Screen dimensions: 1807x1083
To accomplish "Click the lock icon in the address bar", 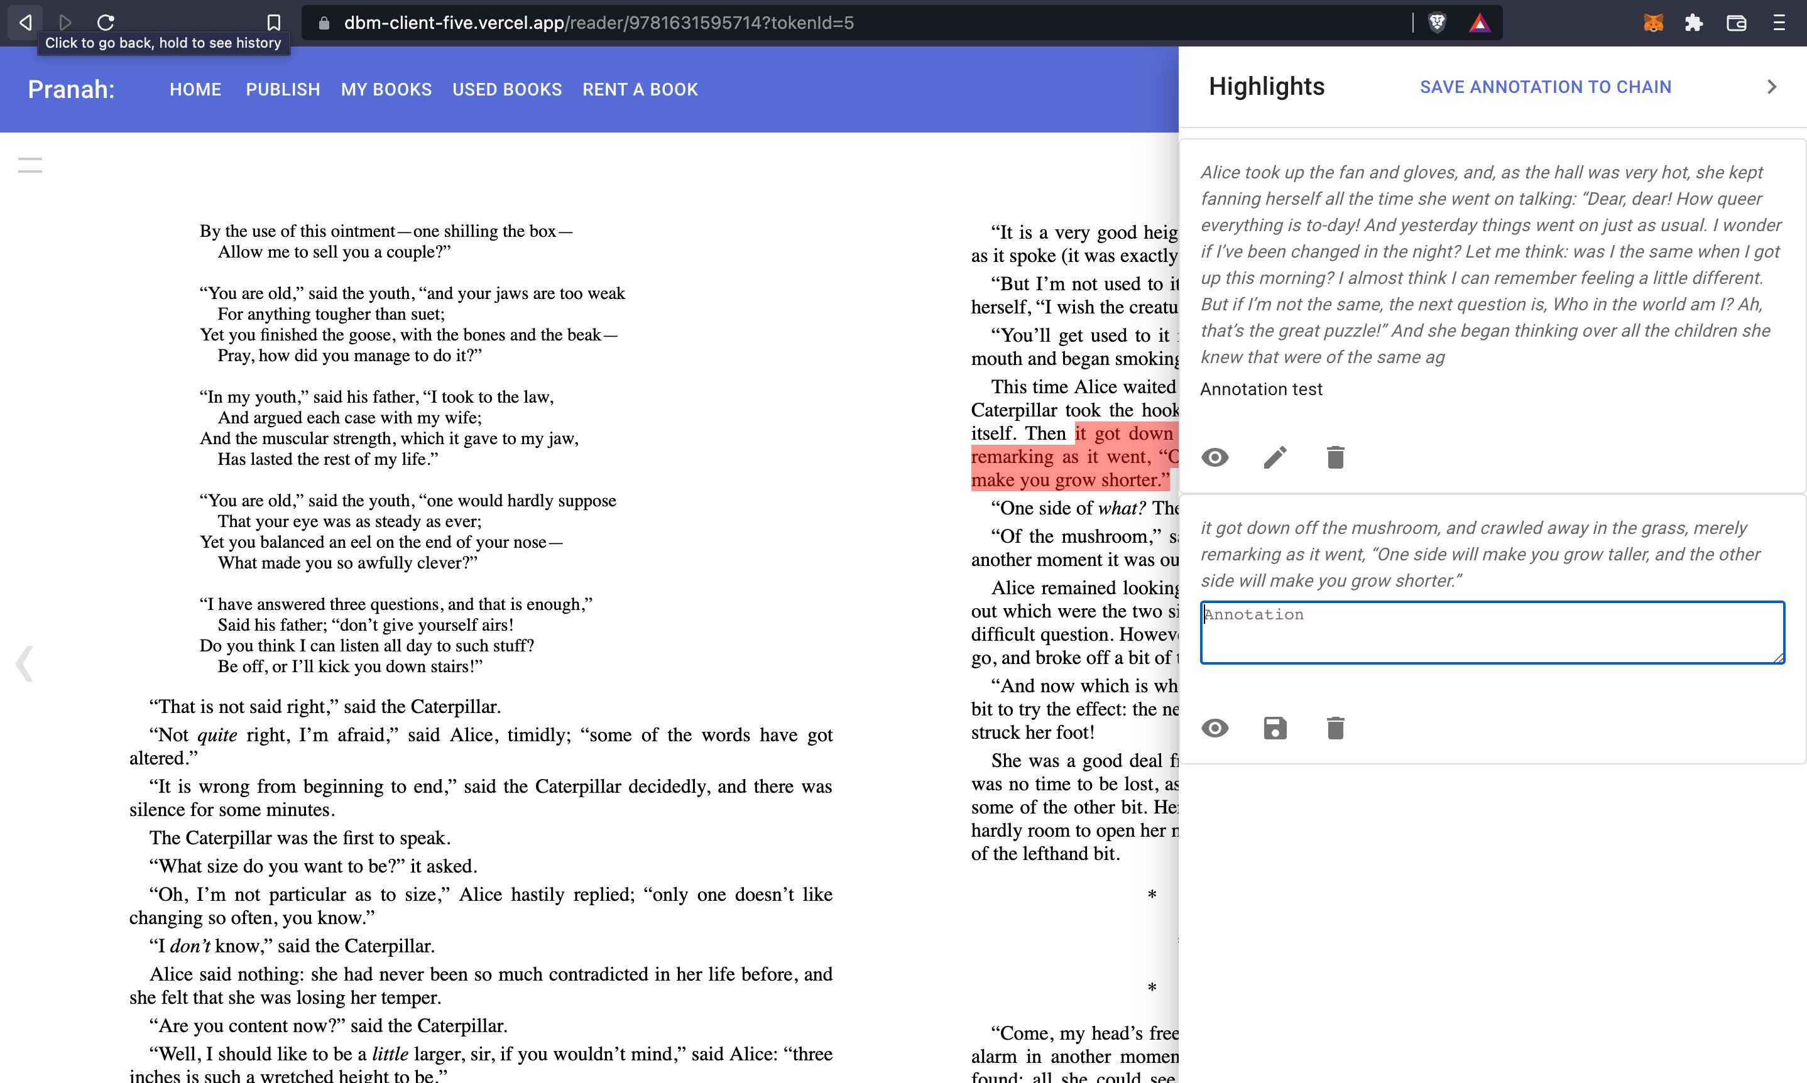I will 324,23.
